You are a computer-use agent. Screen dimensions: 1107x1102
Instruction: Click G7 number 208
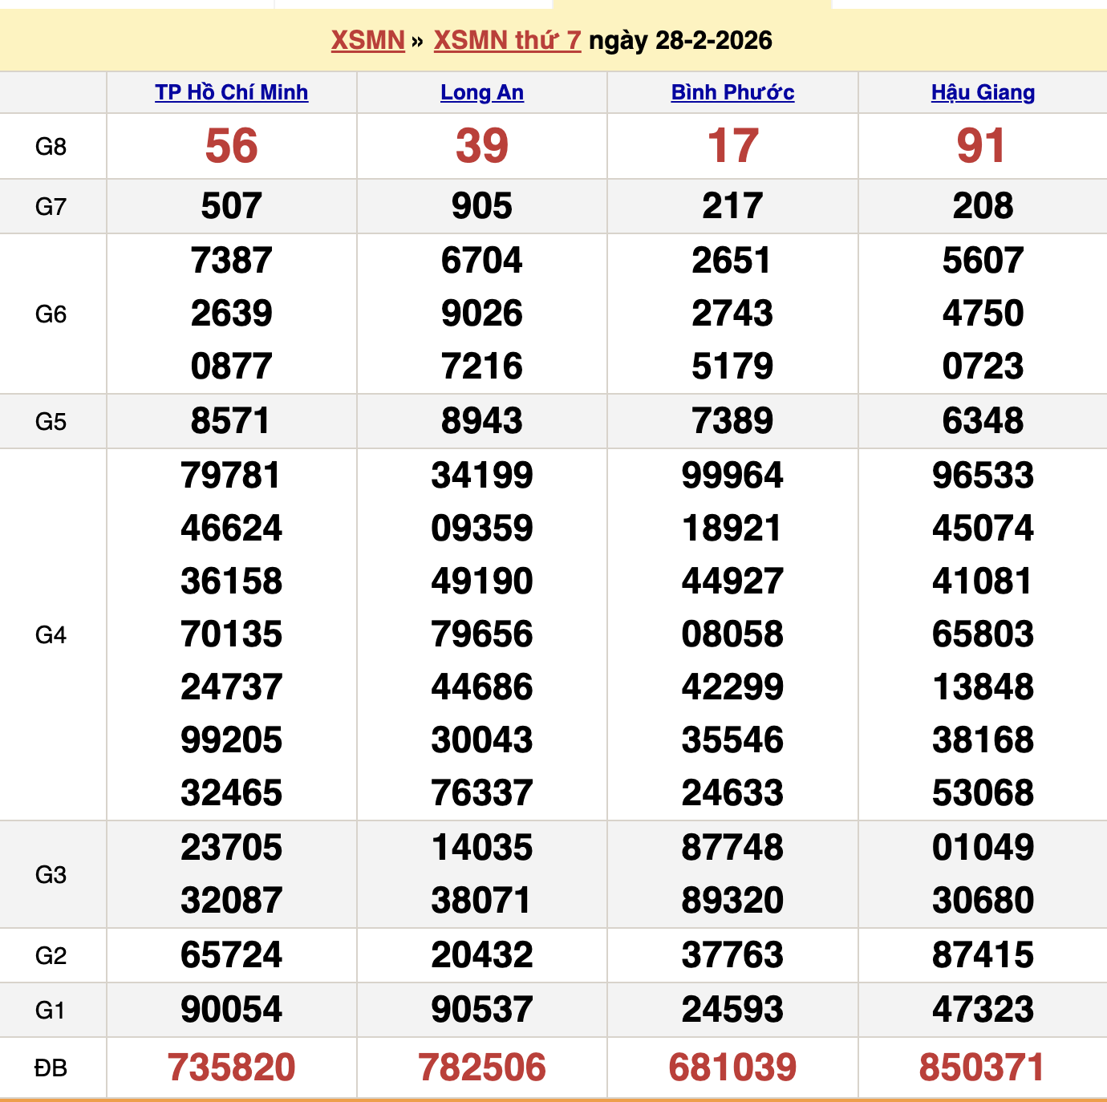point(982,205)
